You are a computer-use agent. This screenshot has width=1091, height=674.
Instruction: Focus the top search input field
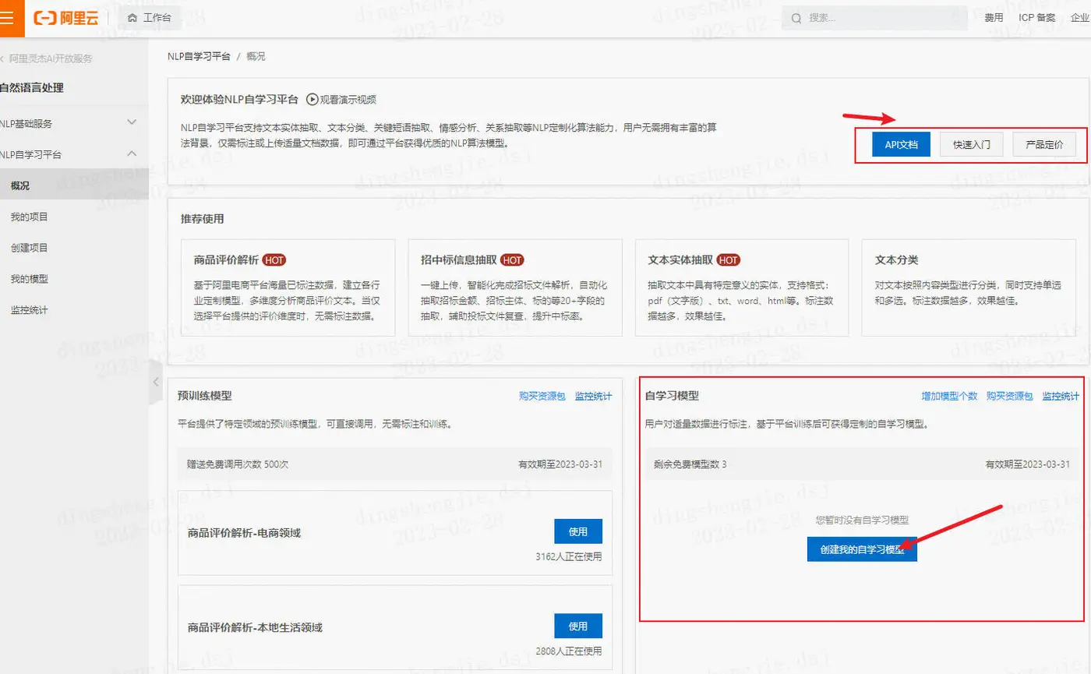pos(874,18)
